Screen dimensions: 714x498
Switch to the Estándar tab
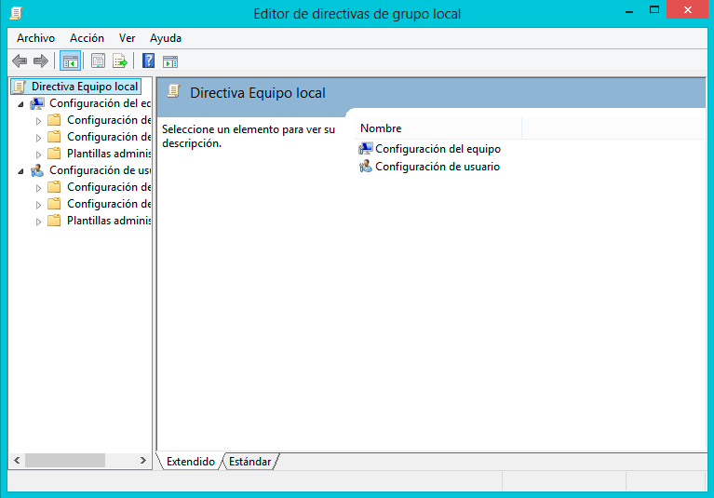[x=250, y=462]
